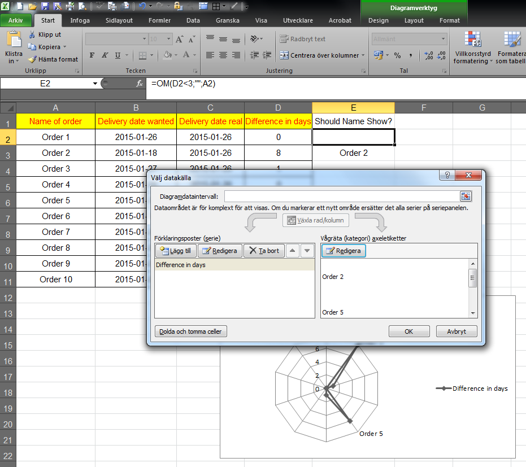Viewport: 526px width, 467px height.
Task: Toggle italic with the K button
Action: (x=105, y=55)
